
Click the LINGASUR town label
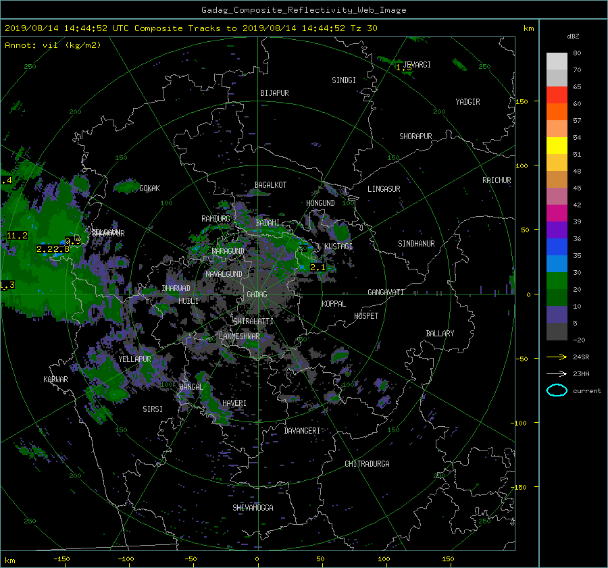pyautogui.click(x=384, y=189)
